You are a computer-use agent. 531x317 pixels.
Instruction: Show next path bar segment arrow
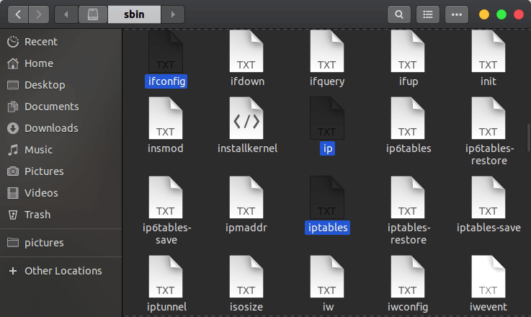coord(173,14)
